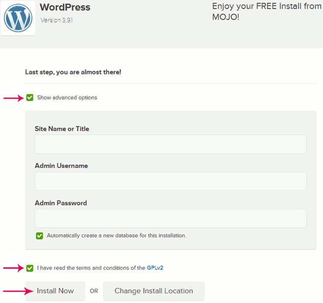
Task: Click the 'Admin Password' field label
Action: click(61, 203)
